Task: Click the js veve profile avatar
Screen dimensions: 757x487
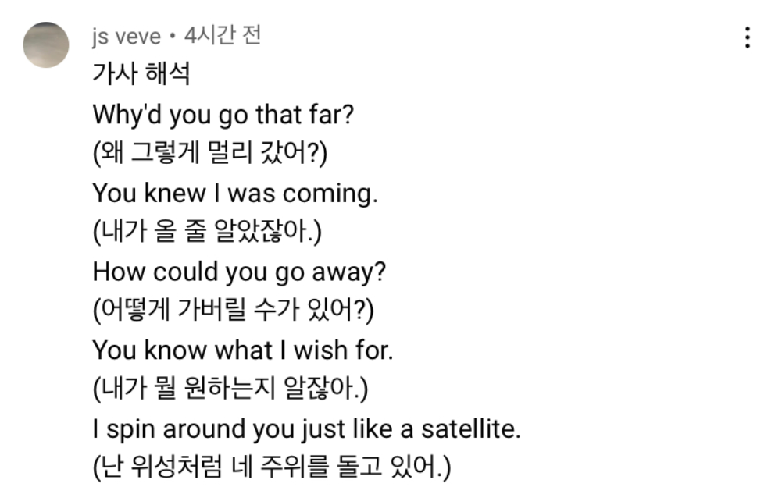Action: coord(46,45)
